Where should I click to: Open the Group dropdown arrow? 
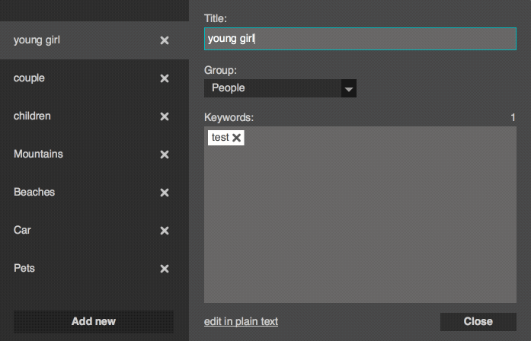[x=349, y=88]
